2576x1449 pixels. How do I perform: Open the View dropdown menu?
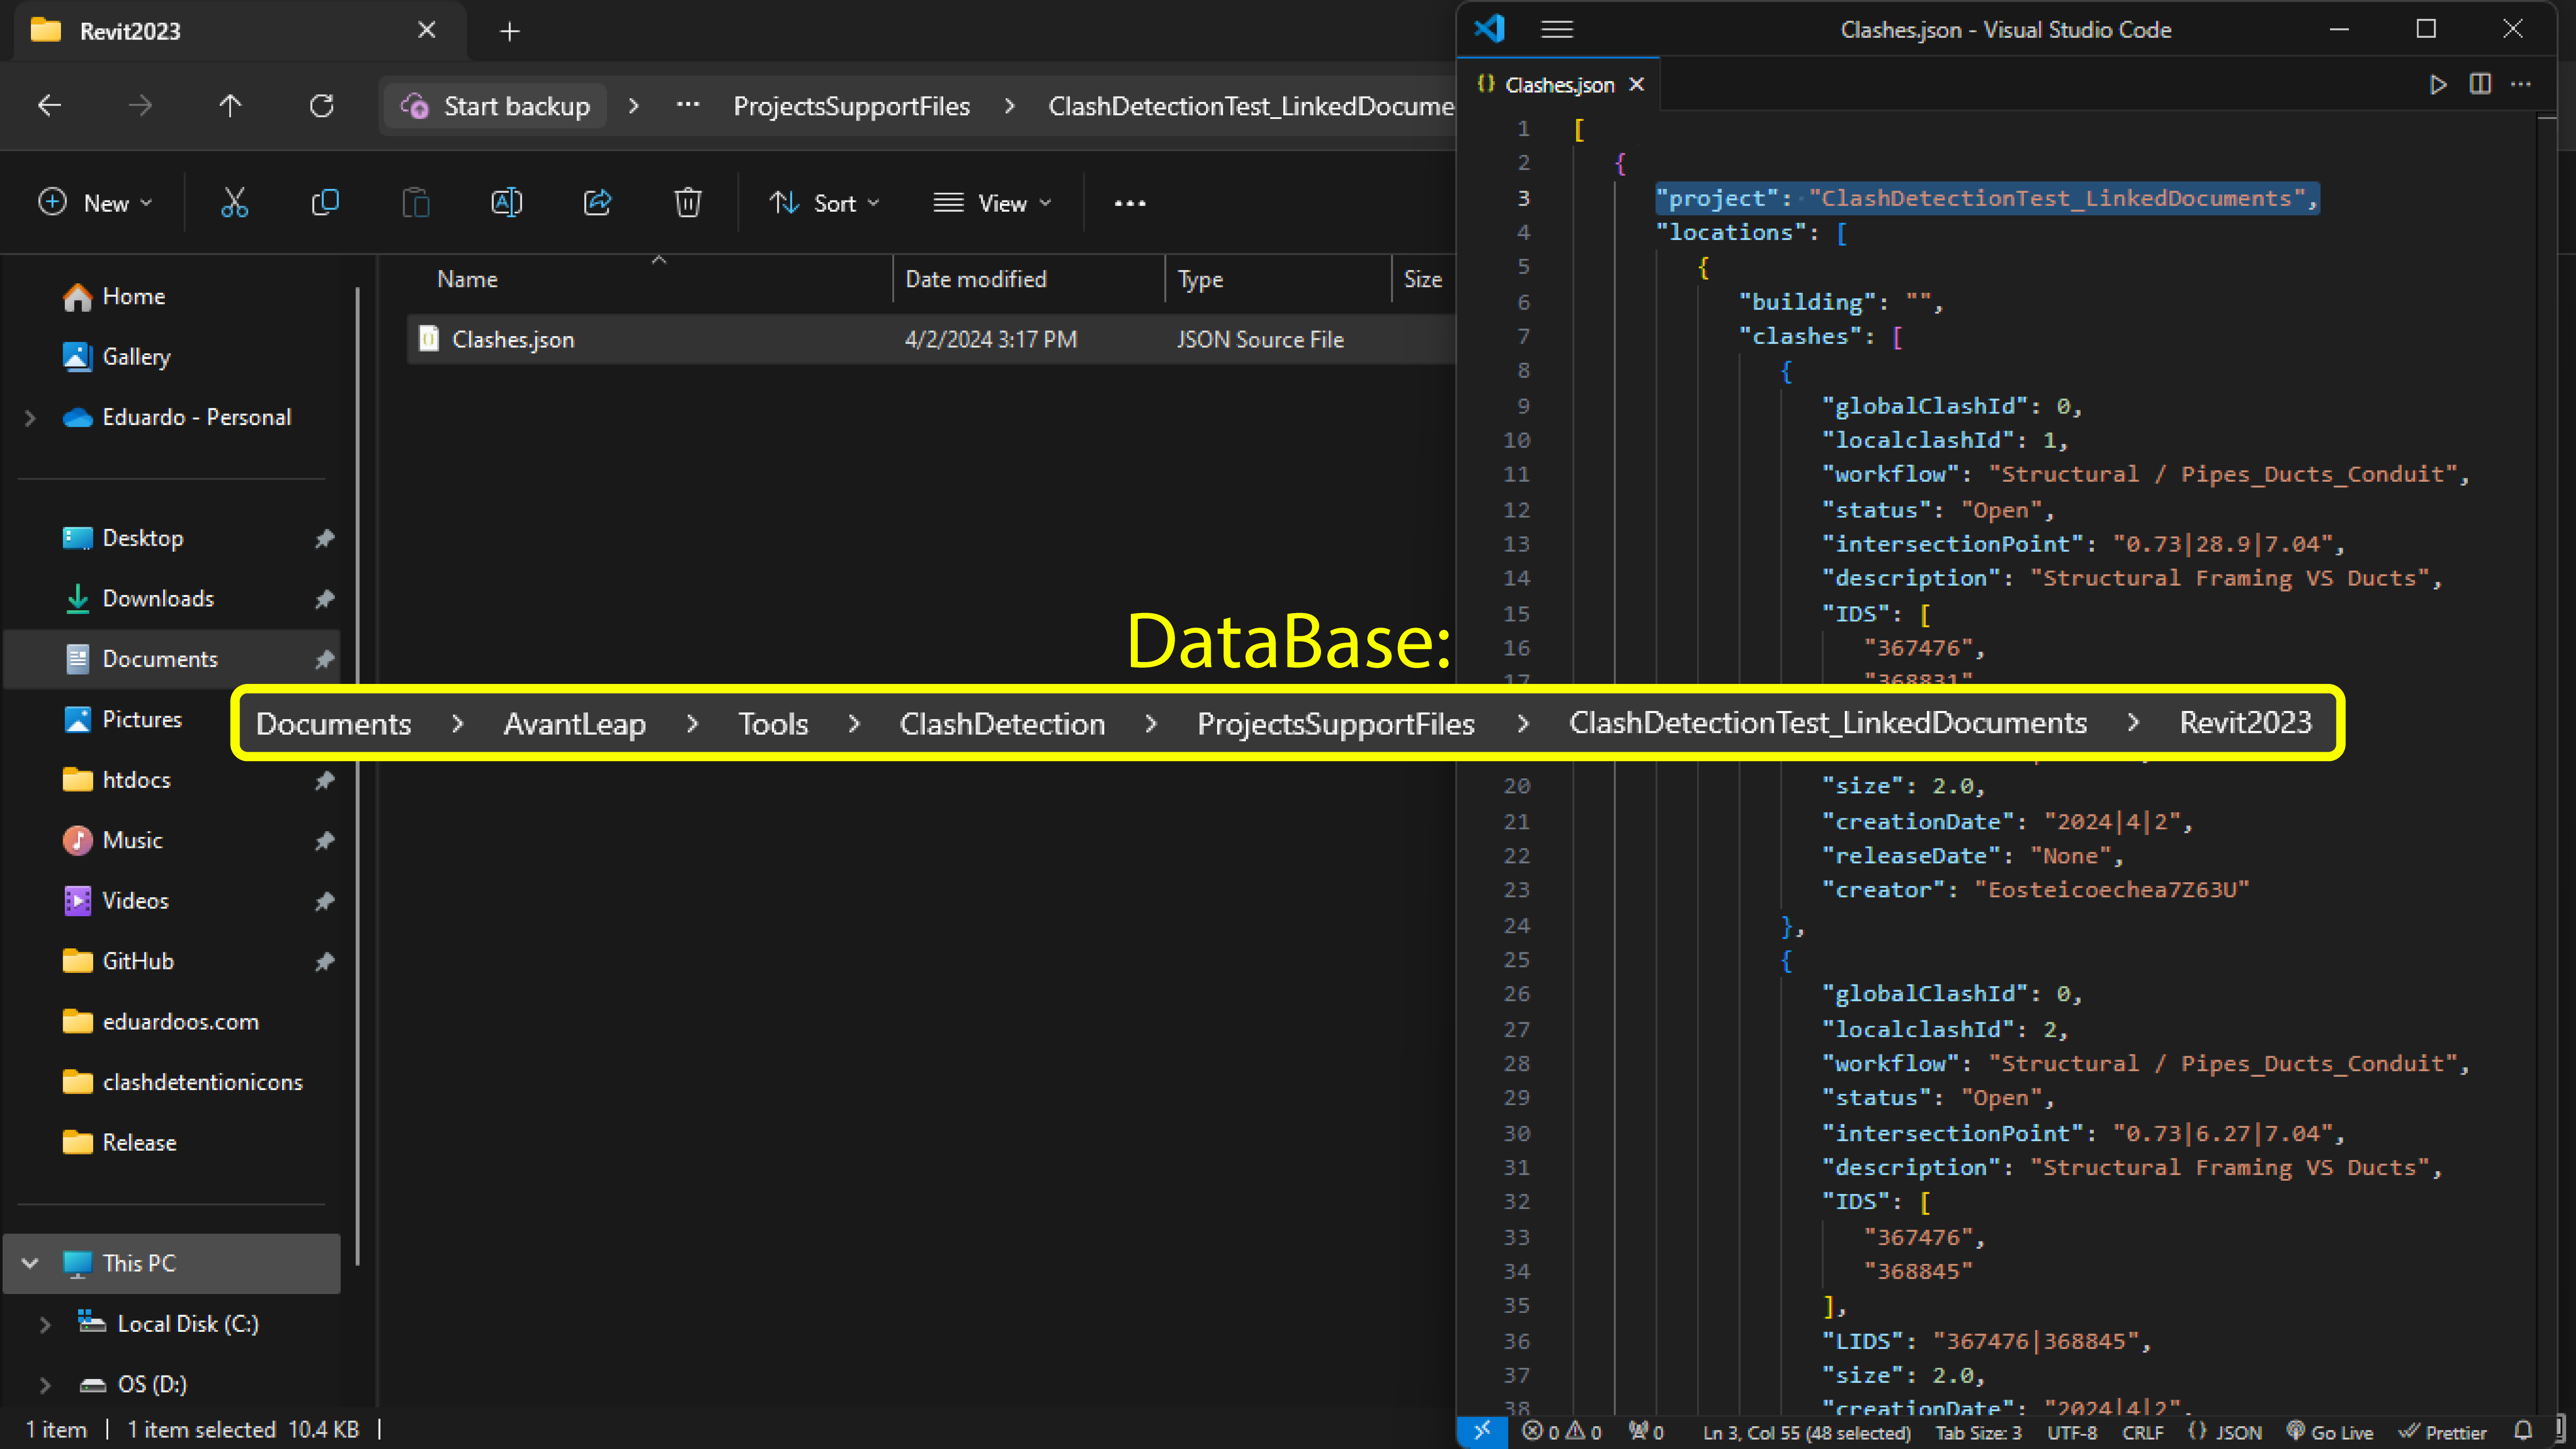coord(992,203)
